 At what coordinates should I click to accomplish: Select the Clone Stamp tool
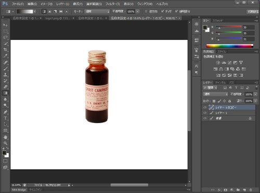[5, 75]
